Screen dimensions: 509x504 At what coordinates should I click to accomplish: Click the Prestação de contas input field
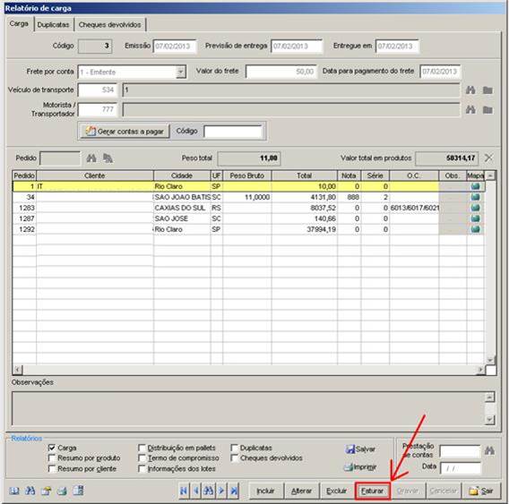(x=460, y=451)
